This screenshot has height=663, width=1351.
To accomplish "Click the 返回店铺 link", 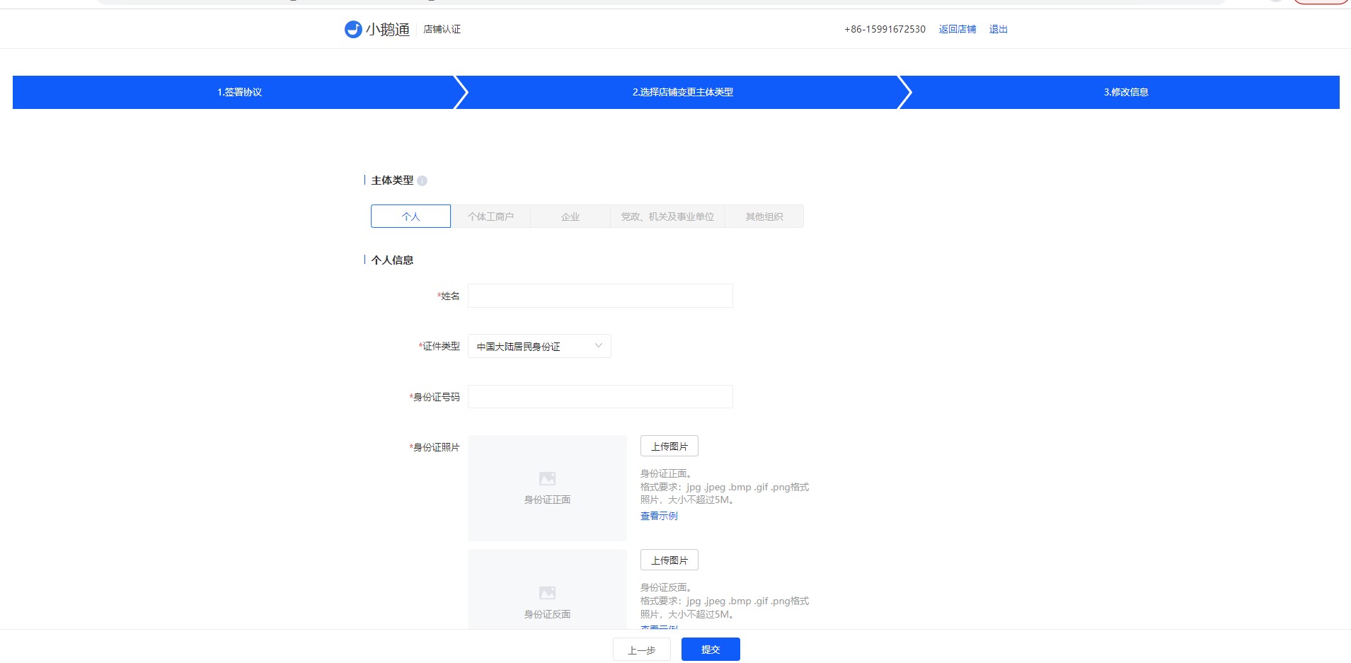I will click(x=958, y=29).
